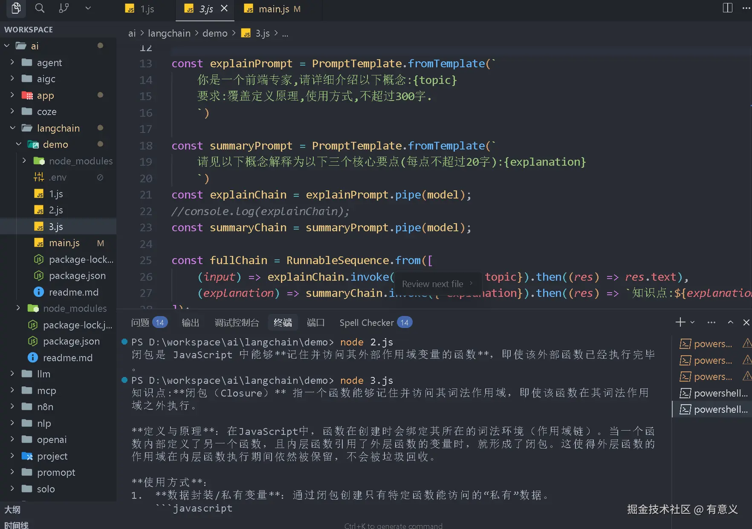Image resolution: width=752 pixels, height=529 pixels.
Task: Select the last active powershell terminal
Action: click(712, 409)
